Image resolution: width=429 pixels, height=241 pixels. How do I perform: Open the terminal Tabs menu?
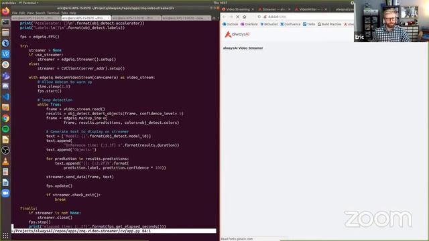tap(64, 13)
